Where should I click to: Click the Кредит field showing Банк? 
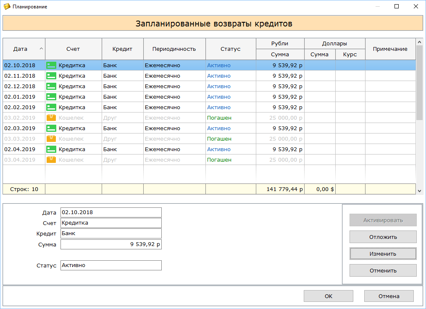(x=111, y=233)
